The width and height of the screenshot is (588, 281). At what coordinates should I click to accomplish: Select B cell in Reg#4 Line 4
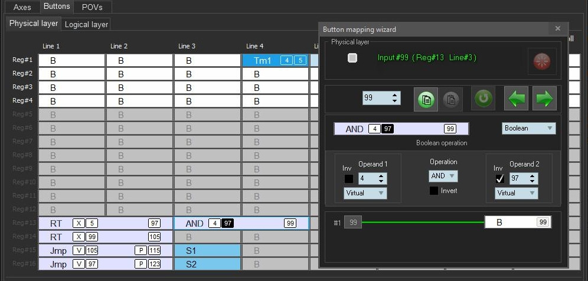pyautogui.click(x=275, y=102)
